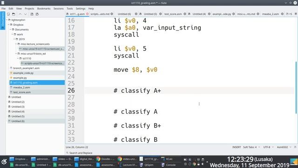The width and height of the screenshot is (298, 168).
Task: Click line number 26 in the gutter
Action: click(x=71, y=91)
